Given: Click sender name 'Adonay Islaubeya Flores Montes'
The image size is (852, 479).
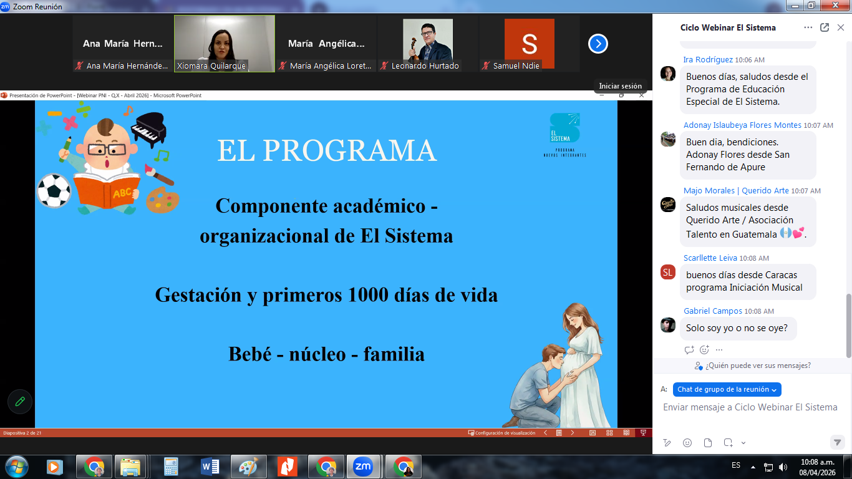Looking at the screenshot, I should coord(742,125).
